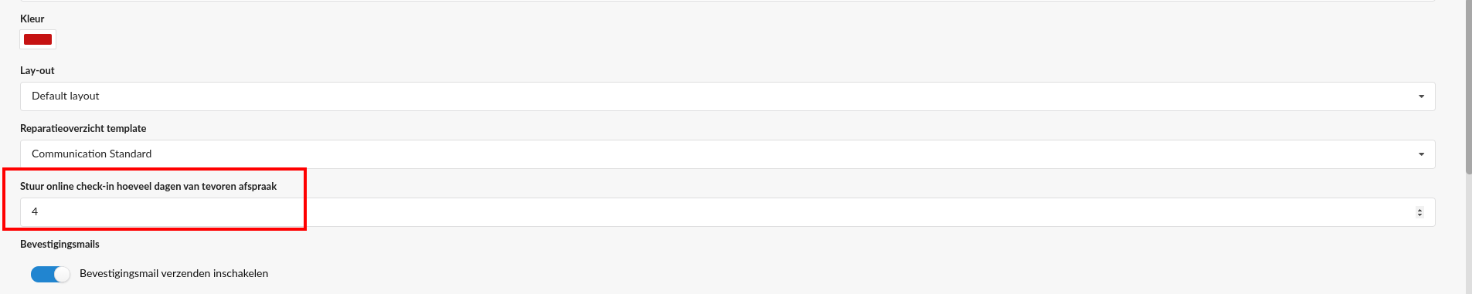Screen dimensions: 1472x294
Task: Click the 'Kleur' field label
Action: [32, 19]
